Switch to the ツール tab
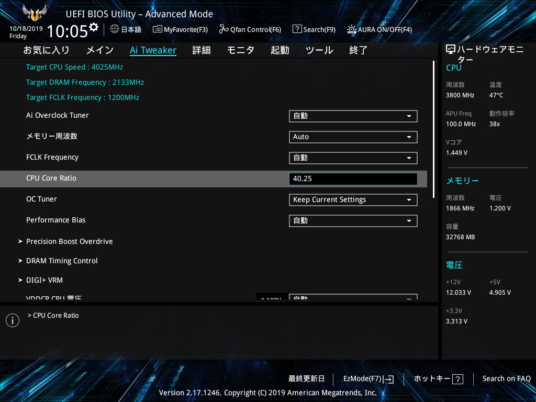The height and width of the screenshot is (402, 536). (319, 50)
